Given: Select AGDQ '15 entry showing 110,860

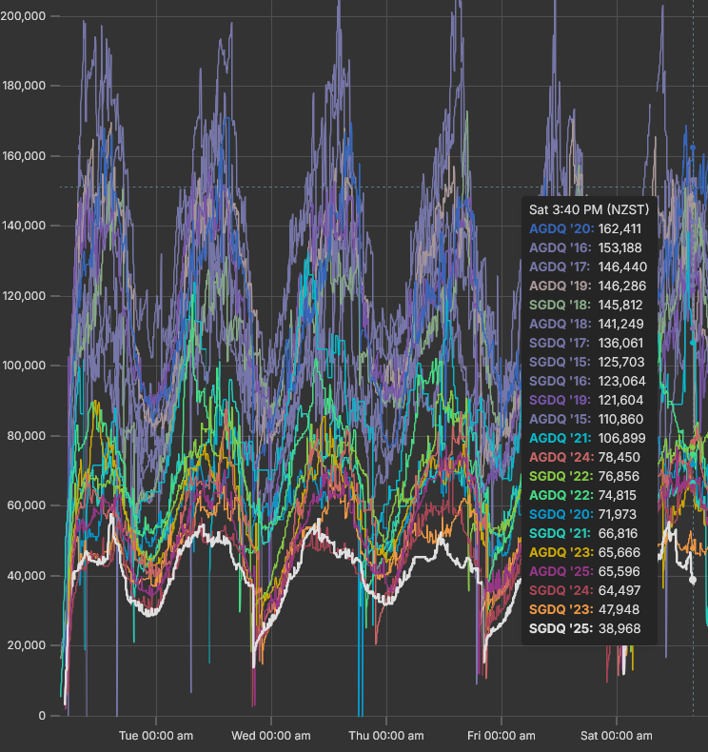Looking at the screenshot, I should pos(586,419).
